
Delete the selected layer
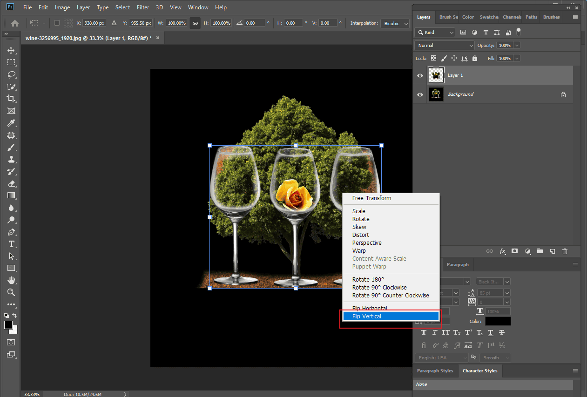[565, 251]
